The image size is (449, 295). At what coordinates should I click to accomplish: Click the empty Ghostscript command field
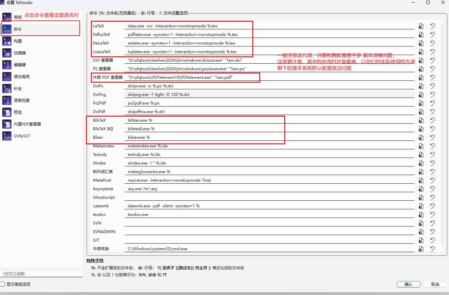coord(269,197)
